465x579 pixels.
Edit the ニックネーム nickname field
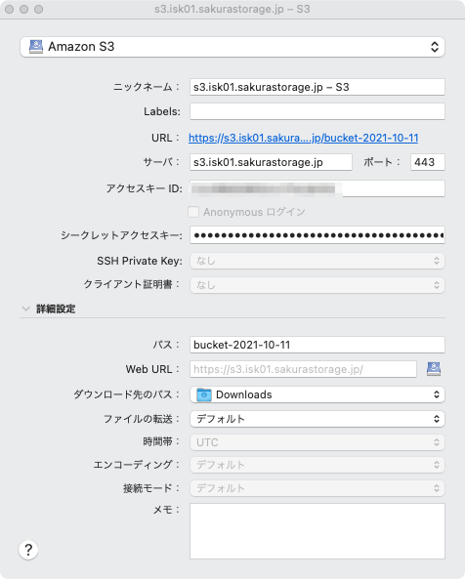point(317,87)
